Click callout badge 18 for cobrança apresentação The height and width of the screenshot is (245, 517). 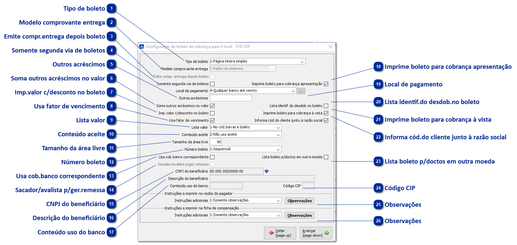coord(378,67)
